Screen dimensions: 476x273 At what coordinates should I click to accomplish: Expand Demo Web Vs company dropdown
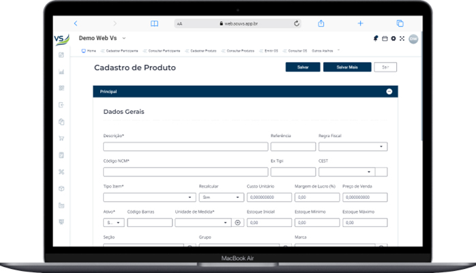click(x=124, y=38)
